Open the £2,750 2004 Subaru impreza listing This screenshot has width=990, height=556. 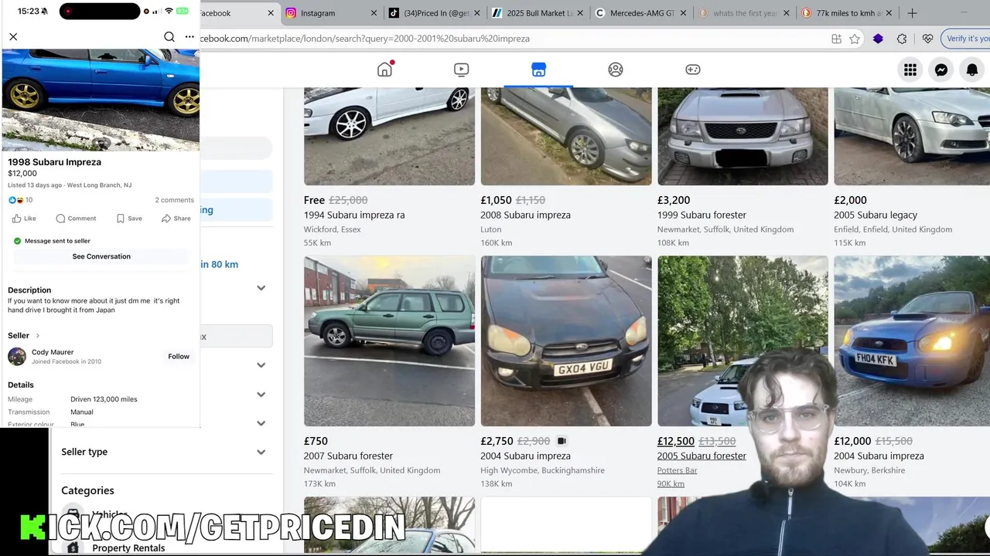[525, 456]
